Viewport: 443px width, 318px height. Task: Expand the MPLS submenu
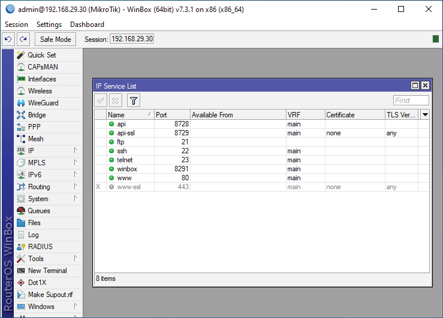click(76, 163)
